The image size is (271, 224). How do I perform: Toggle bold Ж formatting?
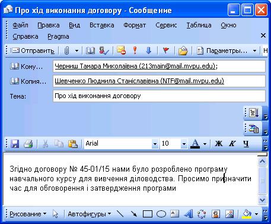coord(219,144)
